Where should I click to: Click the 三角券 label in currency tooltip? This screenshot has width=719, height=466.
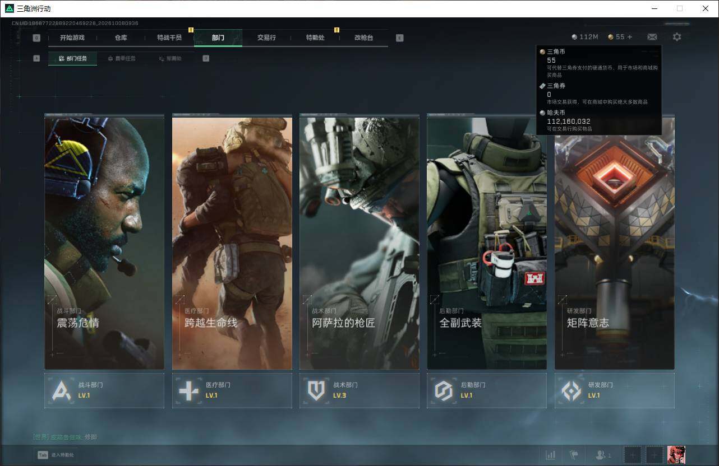tap(556, 86)
